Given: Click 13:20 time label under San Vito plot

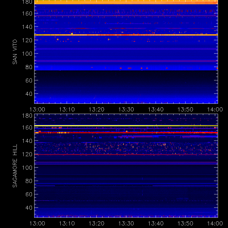Looking at the screenshot, I should tap(97, 109).
